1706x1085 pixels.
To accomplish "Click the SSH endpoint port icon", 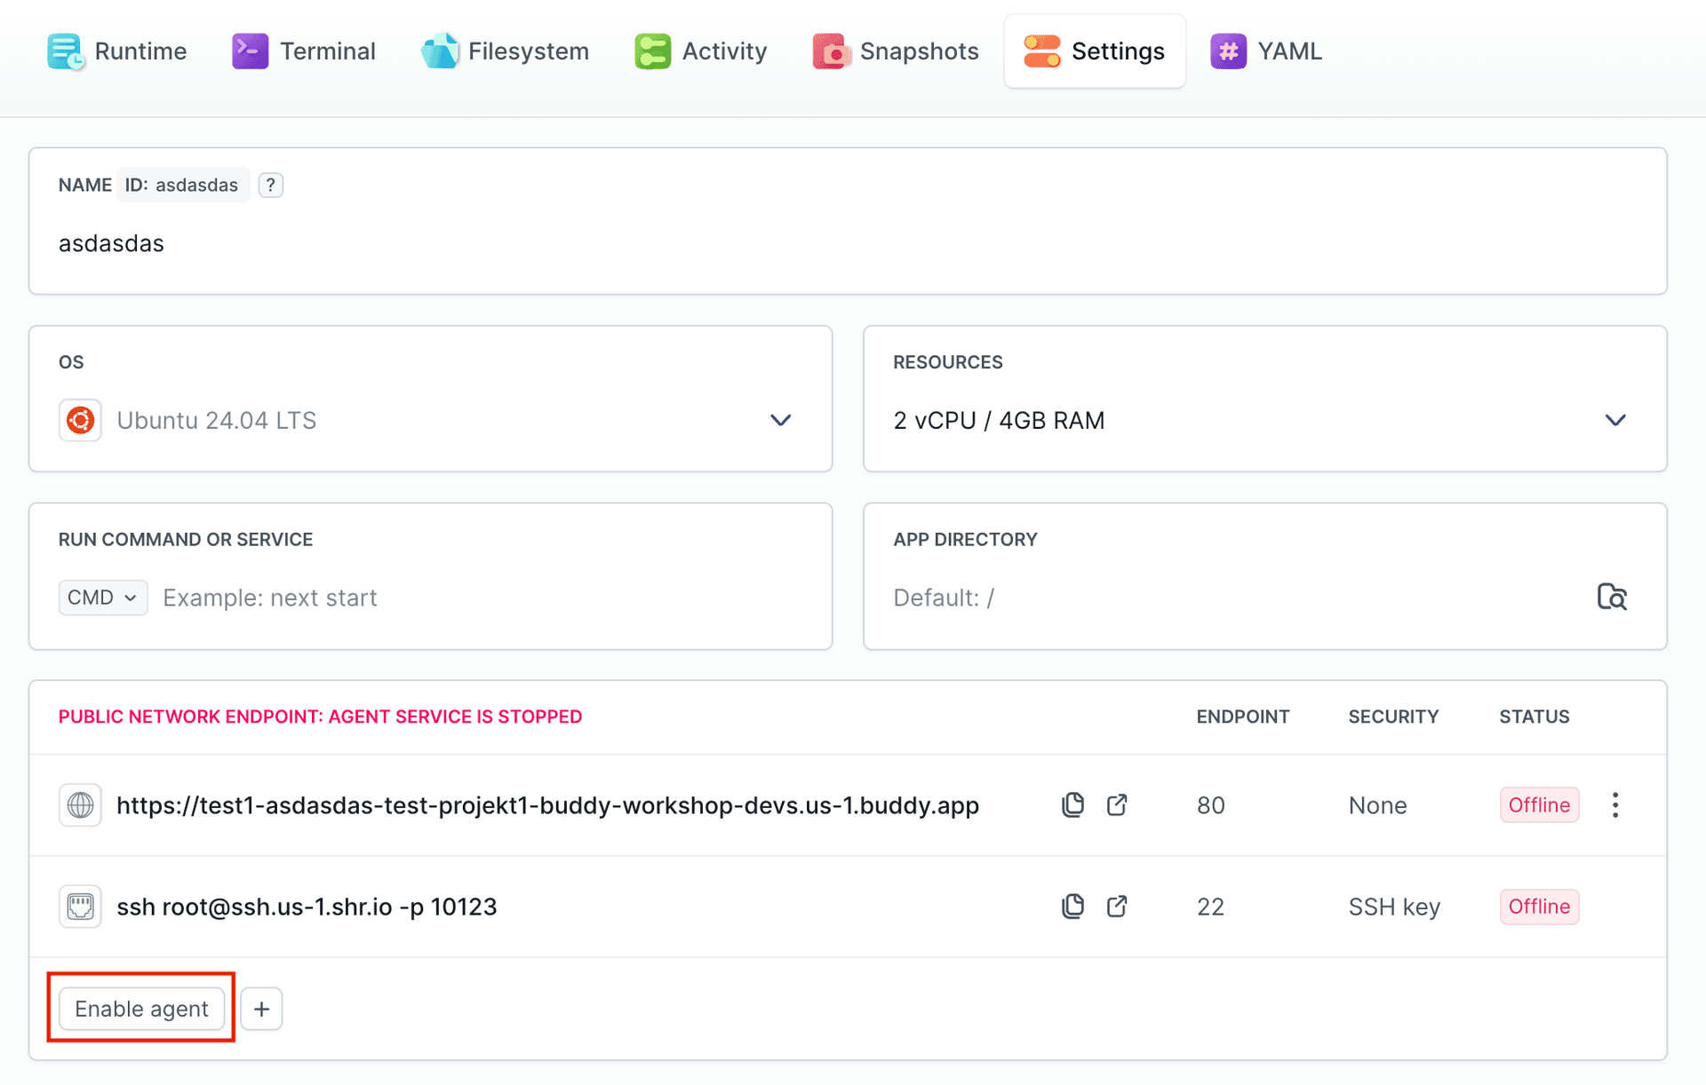I will pos(80,906).
